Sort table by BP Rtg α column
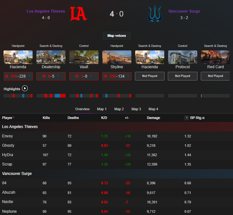Viewport: 233px width, 215px height. tap(197, 118)
